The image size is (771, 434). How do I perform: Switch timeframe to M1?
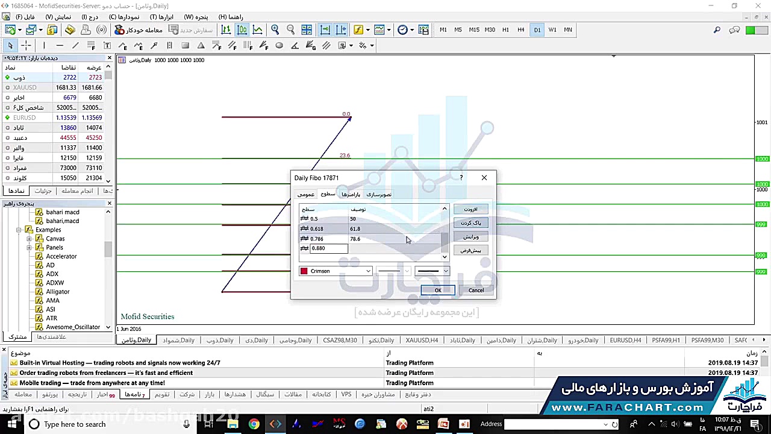443,30
